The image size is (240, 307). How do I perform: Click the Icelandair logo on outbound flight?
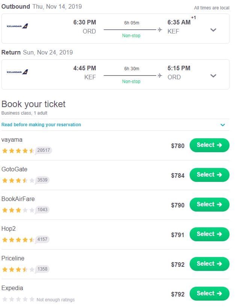(17, 26)
